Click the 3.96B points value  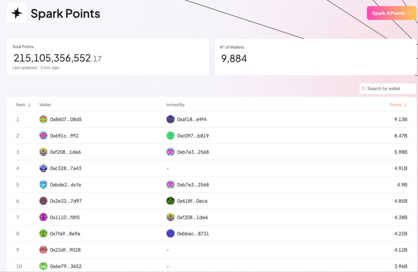pyautogui.click(x=401, y=266)
